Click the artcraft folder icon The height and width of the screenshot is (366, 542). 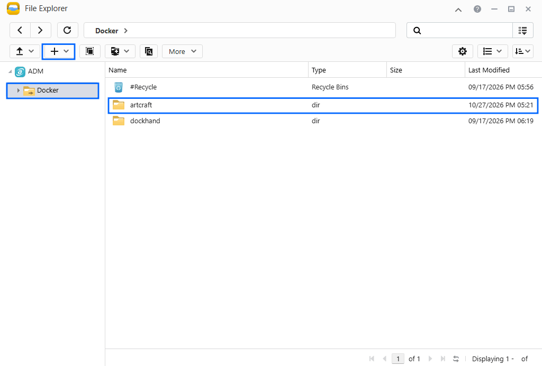click(x=119, y=105)
